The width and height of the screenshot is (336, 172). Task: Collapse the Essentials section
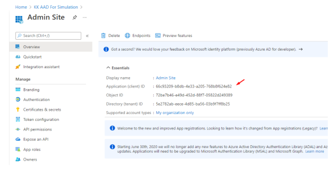tap(118, 68)
